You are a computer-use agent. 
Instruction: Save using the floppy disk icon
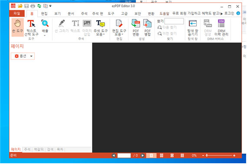click(26, 6)
